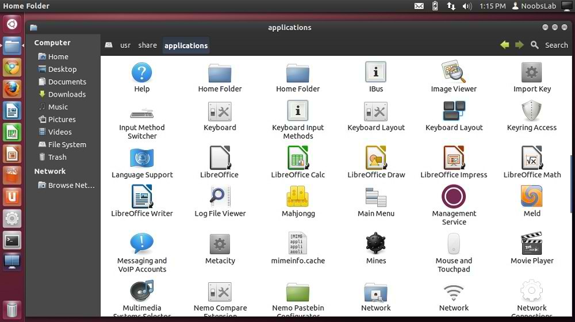
Task: Select the LibreOffice Writer item
Action: coord(141,196)
